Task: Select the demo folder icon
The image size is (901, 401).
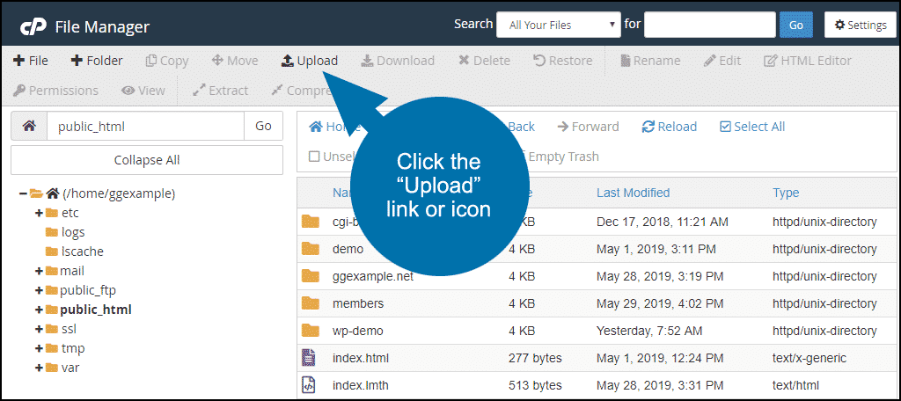Action: (x=311, y=248)
